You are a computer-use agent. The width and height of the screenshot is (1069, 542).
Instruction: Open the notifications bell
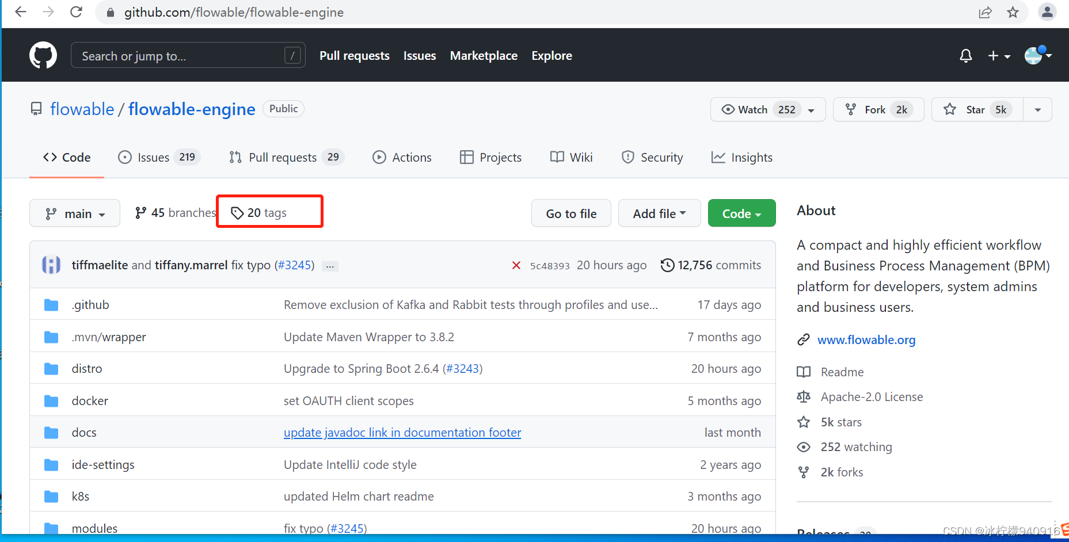966,56
